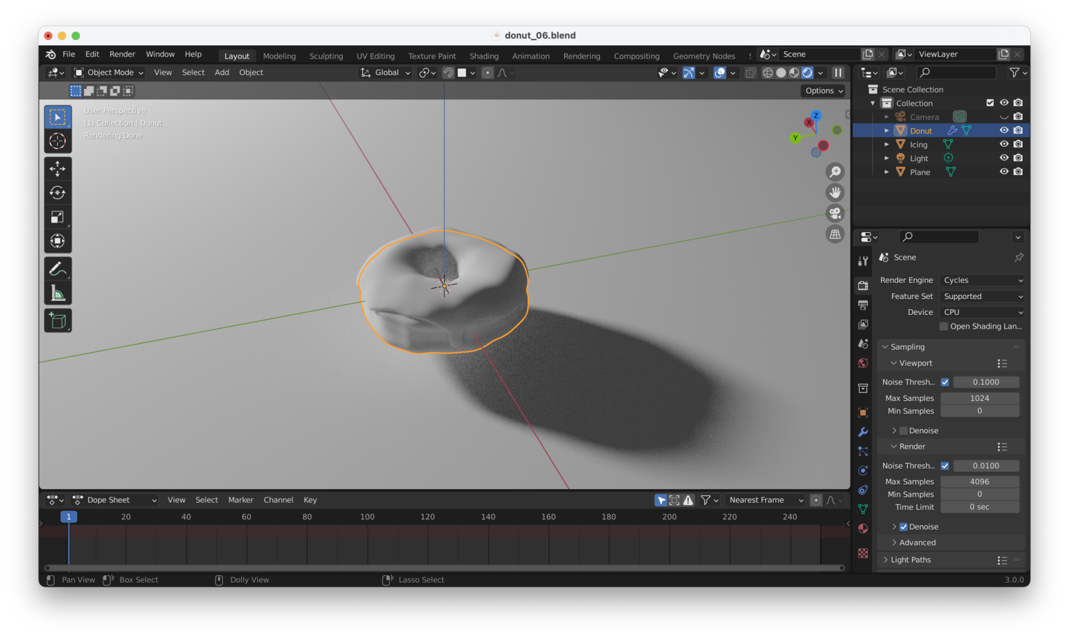Screen dimensions: 1069x638
Task: Open Render Properties in the properties editor
Action: [x=863, y=286]
